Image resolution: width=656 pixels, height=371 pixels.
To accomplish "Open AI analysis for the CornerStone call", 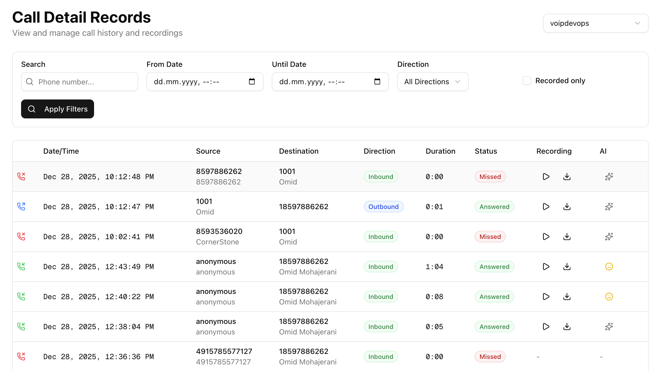I will 609,236.
